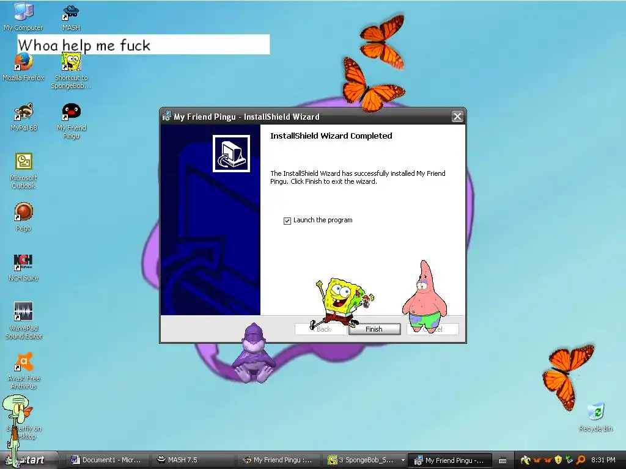Open the NCH Suite shortcut
The width and height of the screenshot is (626, 469).
[24, 267]
